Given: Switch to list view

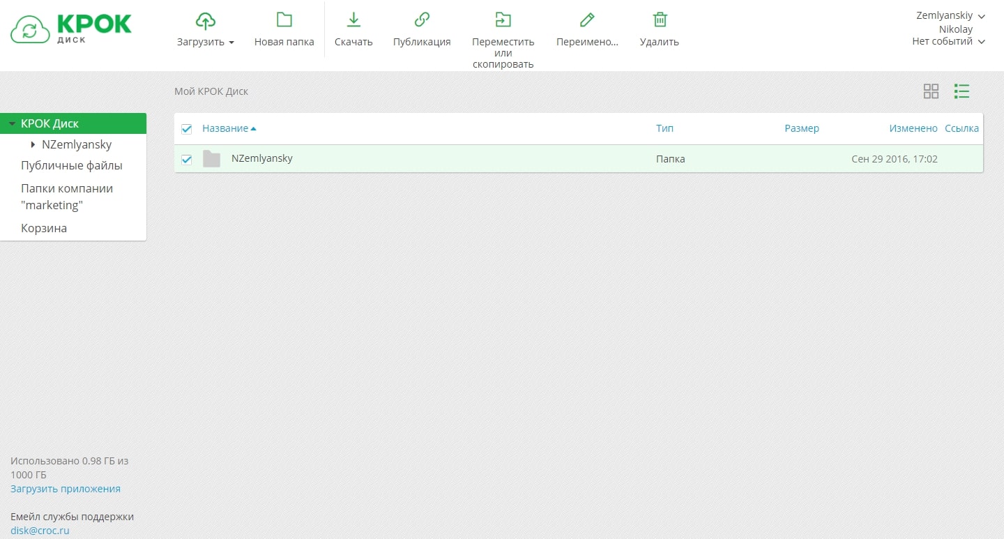Looking at the screenshot, I should 962,91.
